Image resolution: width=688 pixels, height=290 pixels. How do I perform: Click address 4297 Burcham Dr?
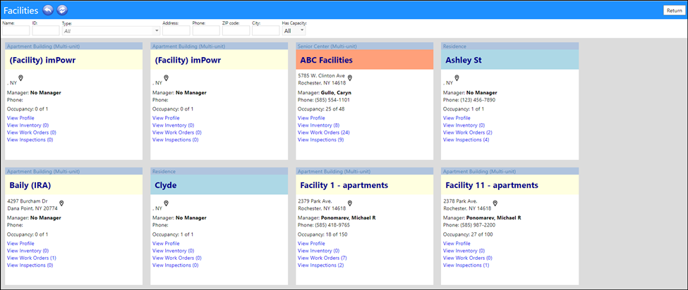[x=28, y=201]
